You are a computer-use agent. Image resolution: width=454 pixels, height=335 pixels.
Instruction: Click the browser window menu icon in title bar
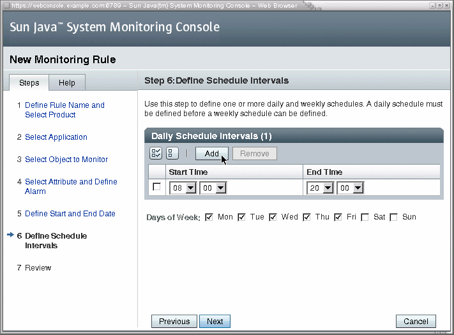coord(6,5)
